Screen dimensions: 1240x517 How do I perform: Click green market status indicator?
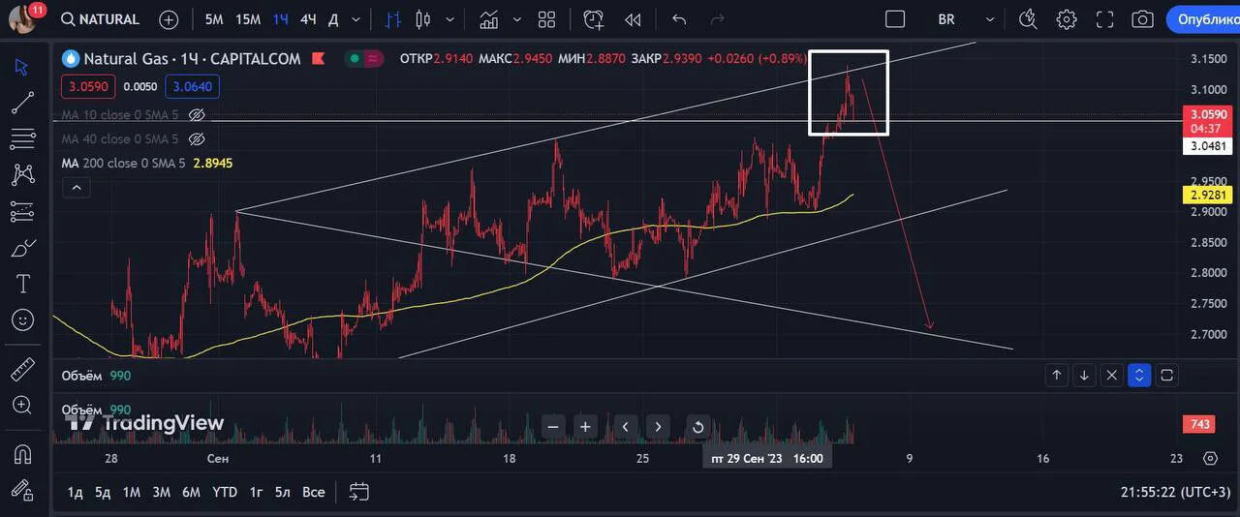pyautogui.click(x=356, y=58)
